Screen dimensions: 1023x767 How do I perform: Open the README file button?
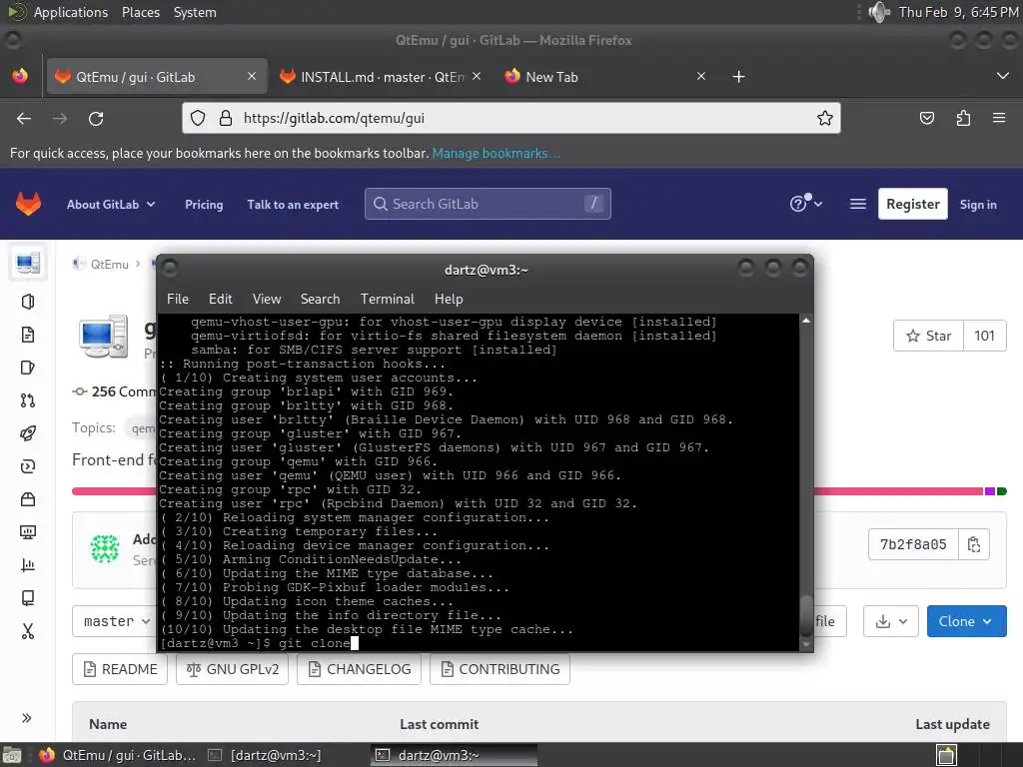tap(120, 669)
